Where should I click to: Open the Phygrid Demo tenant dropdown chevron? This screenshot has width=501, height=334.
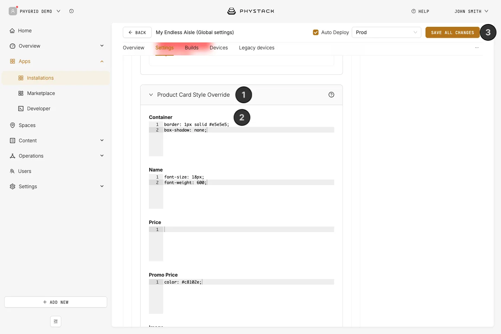(58, 11)
